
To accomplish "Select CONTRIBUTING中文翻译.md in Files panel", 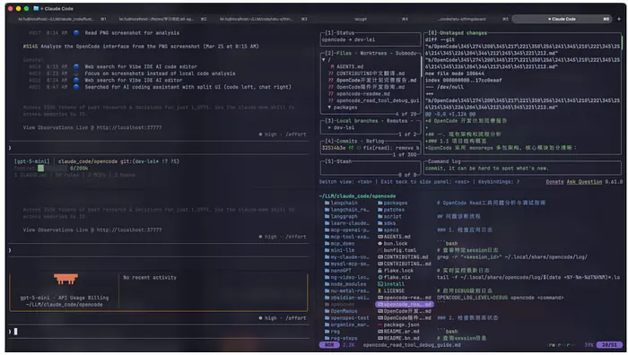I will pos(371,74).
